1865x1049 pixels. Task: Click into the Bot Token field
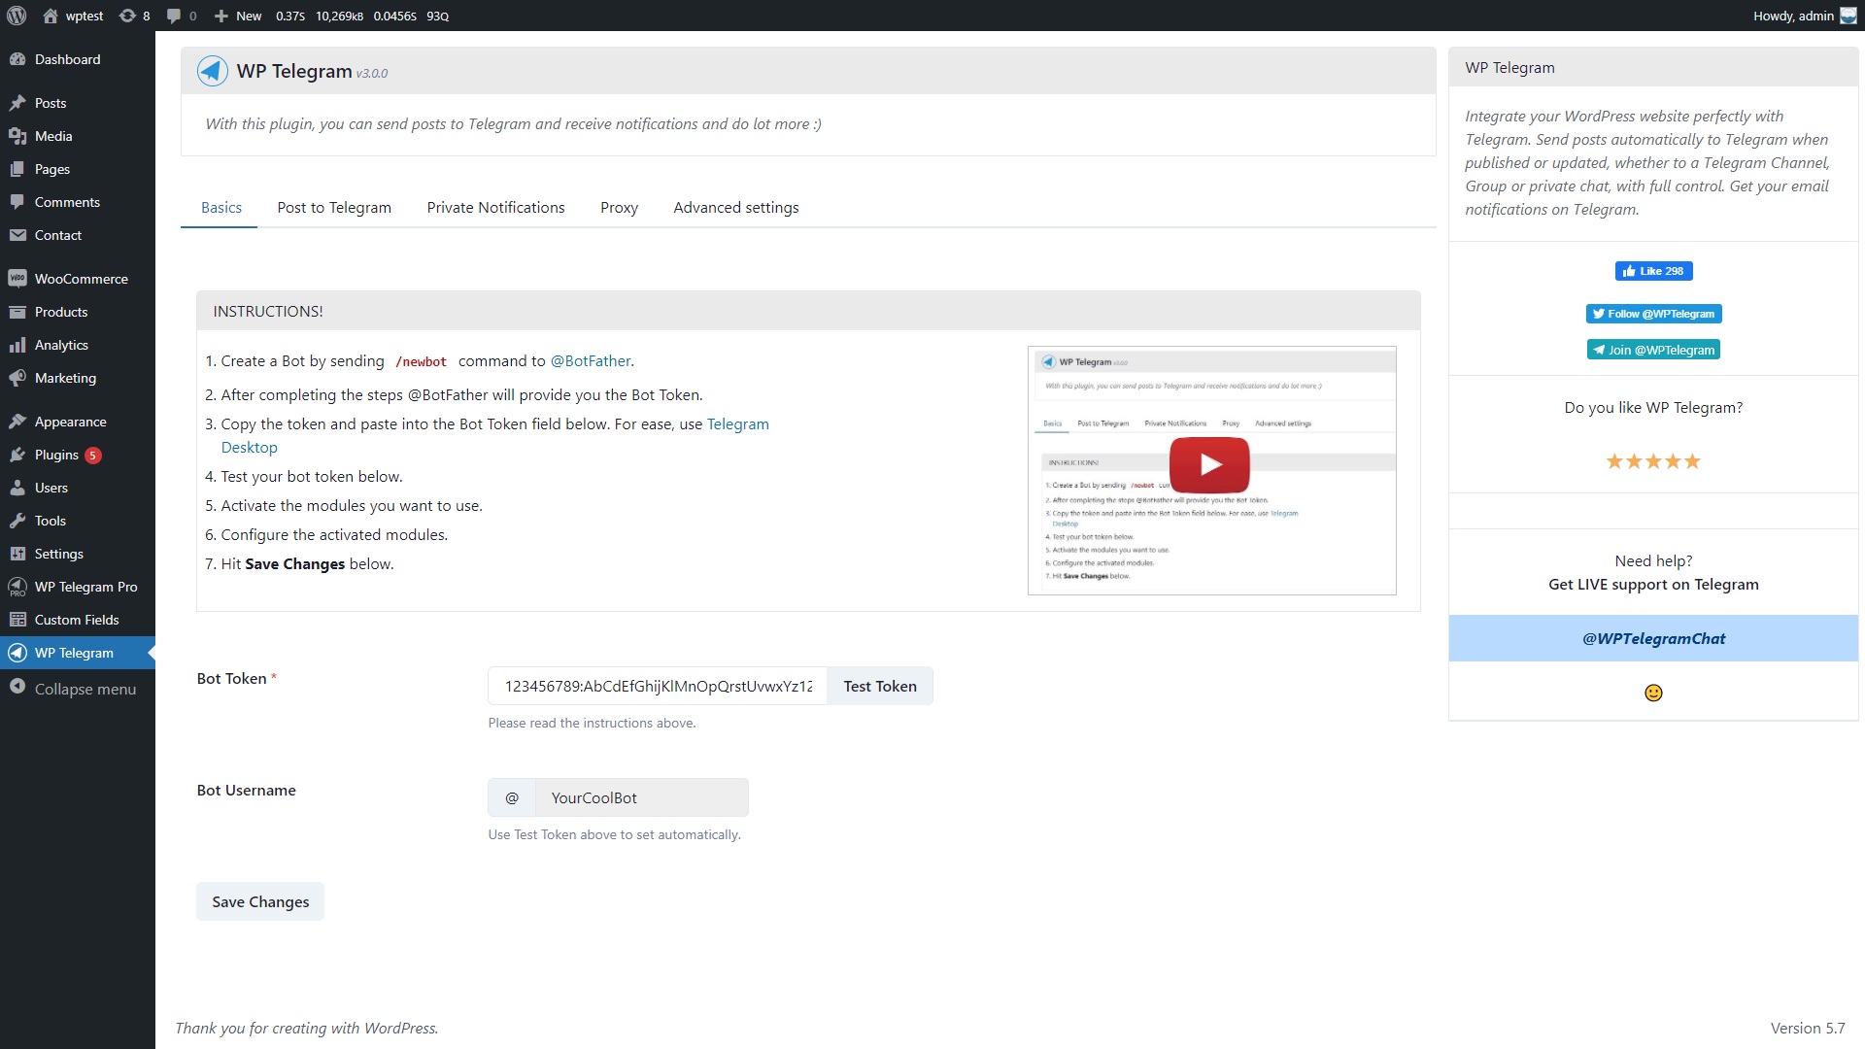coord(658,686)
